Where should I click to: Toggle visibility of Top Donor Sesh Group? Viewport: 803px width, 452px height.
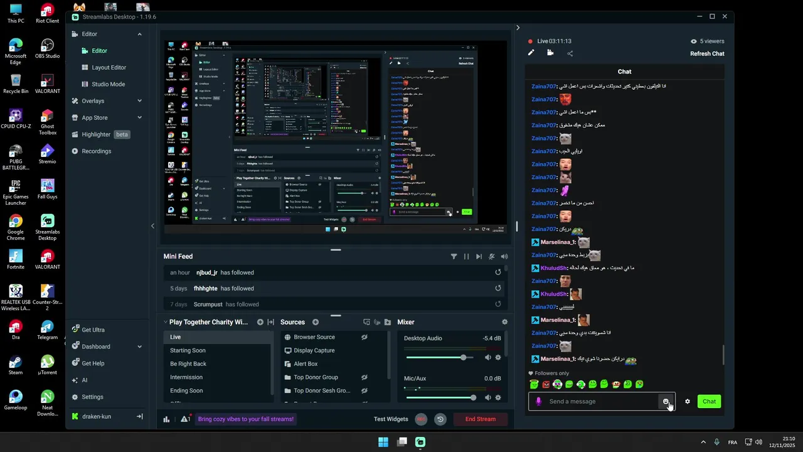point(364,390)
